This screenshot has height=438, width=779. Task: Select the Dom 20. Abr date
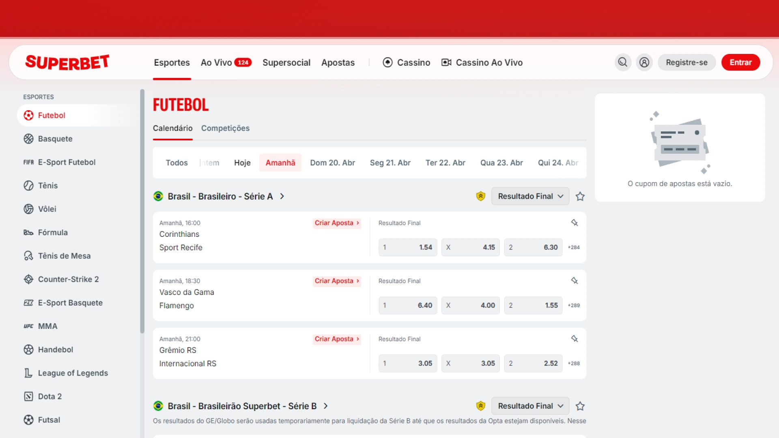pos(332,163)
